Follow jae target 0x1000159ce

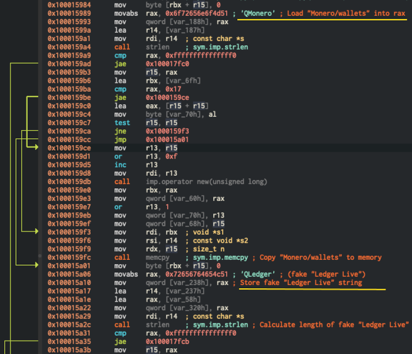(x=167, y=98)
